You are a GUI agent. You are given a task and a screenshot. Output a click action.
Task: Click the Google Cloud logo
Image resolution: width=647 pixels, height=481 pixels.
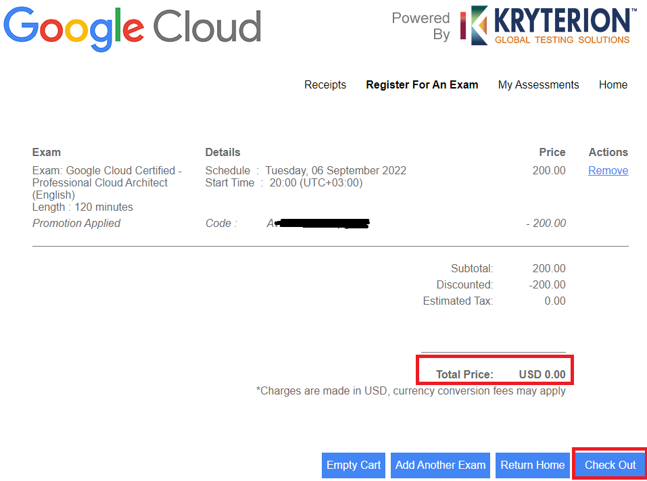pos(133,28)
